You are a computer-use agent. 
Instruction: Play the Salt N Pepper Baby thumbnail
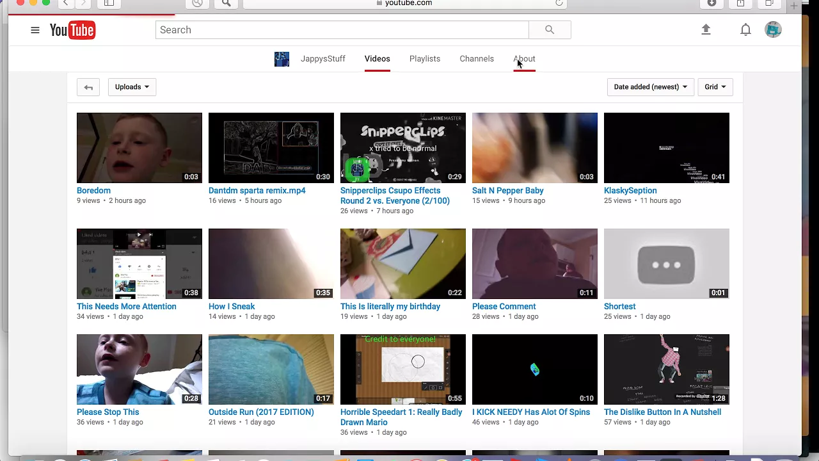coord(535,148)
